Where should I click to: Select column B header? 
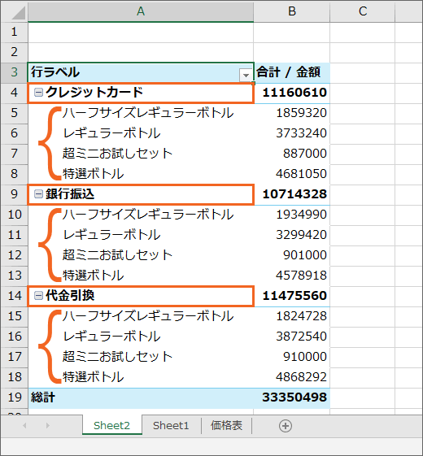pyautogui.click(x=292, y=11)
